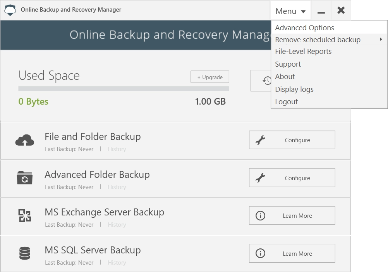Image resolution: width=388 pixels, height=272 pixels.
Task: Learn More about MS Exchange Server Backup
Action: tap(292, 215)
